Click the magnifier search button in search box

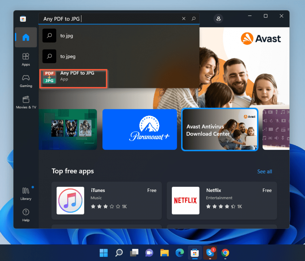tap(194, 18)
